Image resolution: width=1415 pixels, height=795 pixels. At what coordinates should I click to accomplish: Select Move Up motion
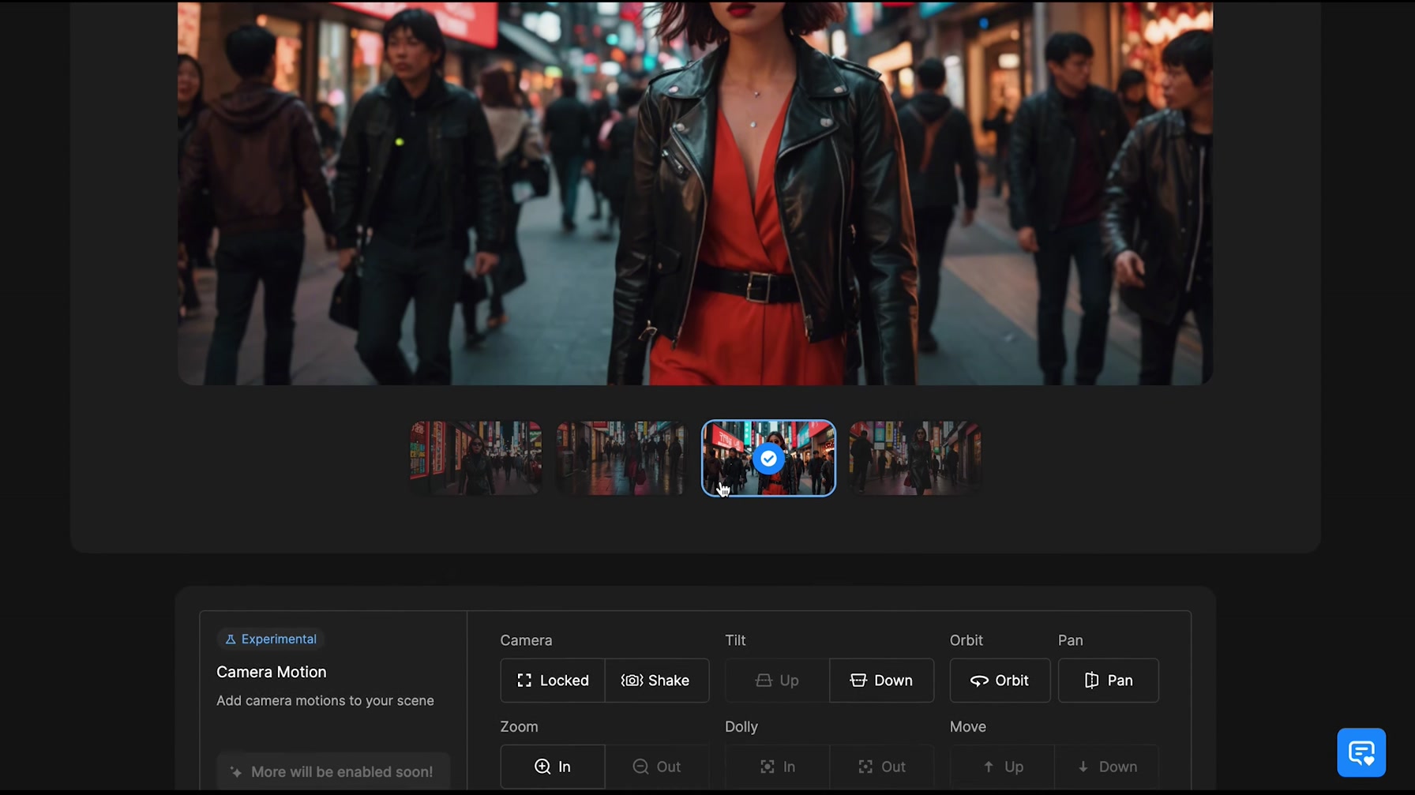(x=1002, y=767)
